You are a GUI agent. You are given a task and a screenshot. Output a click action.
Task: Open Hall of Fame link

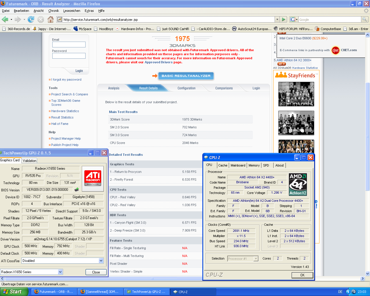(60, 124)
